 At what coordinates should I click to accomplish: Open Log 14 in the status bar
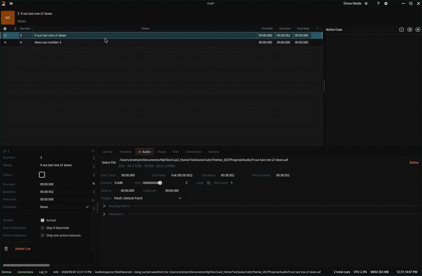pos(43,272)
